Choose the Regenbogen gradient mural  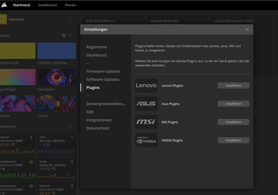18,77
